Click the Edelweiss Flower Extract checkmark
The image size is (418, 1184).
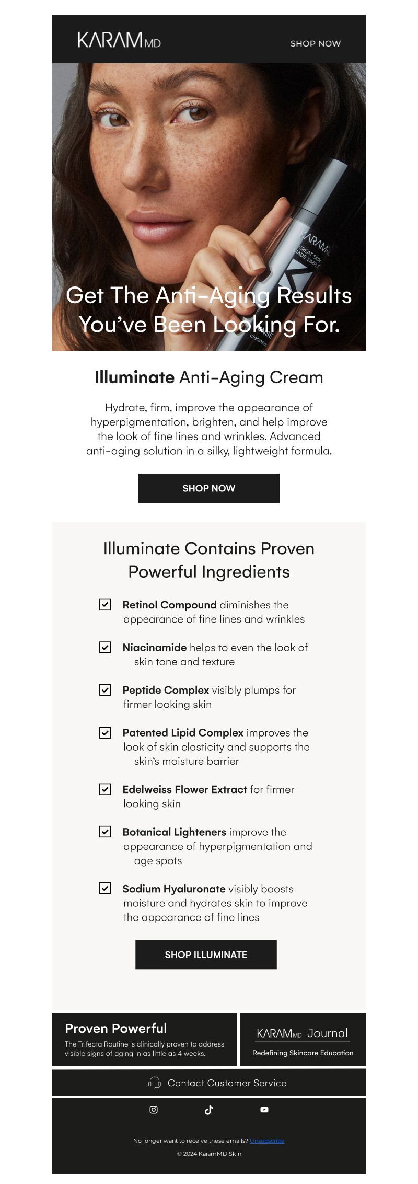point(105,789)
